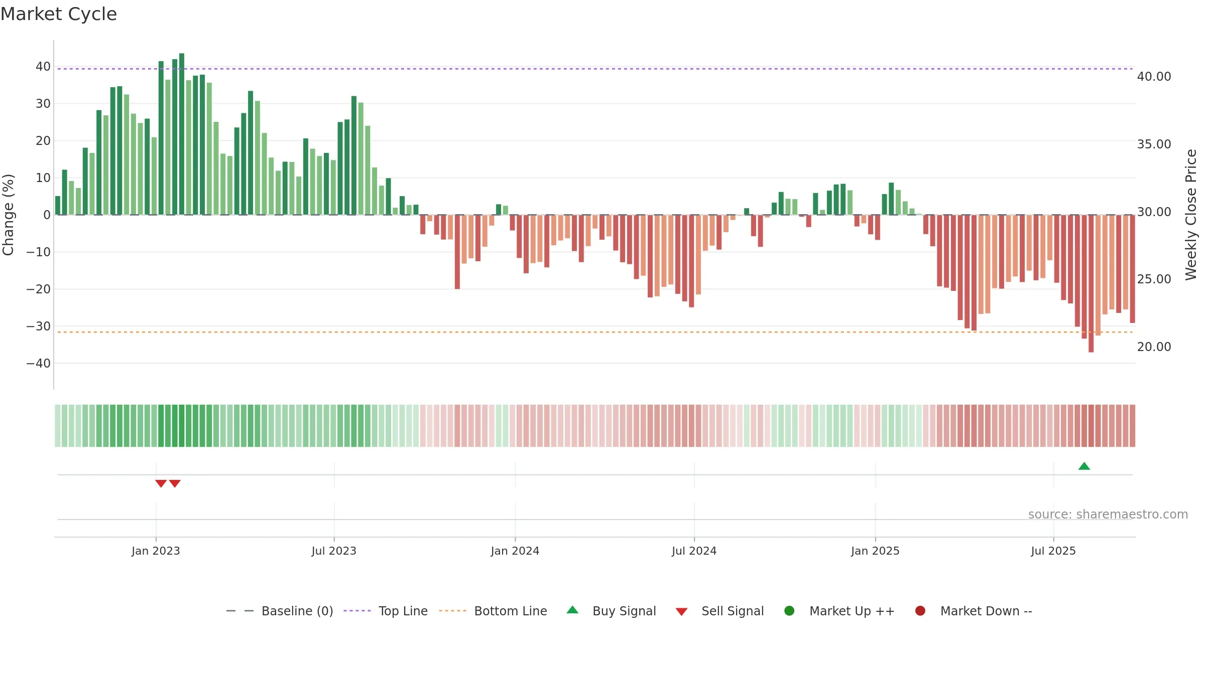Click the lowest red bar, near −37%

(x=1091, y=283)
